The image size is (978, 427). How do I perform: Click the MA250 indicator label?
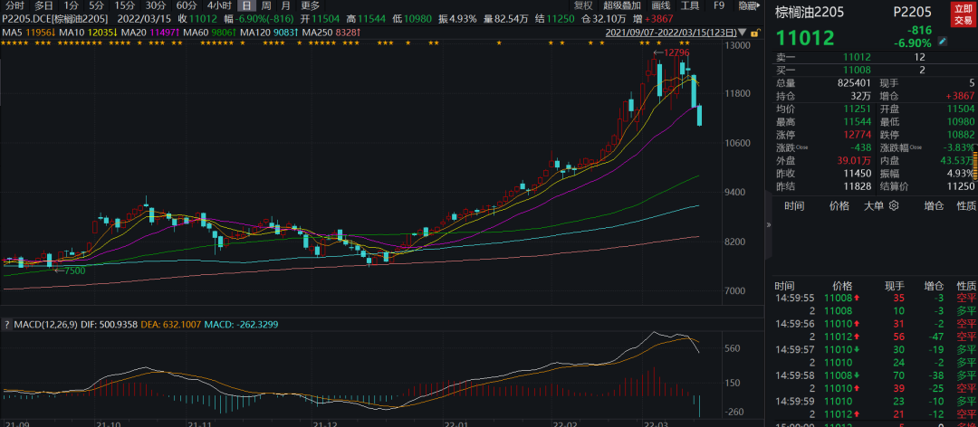coord(317,32)
